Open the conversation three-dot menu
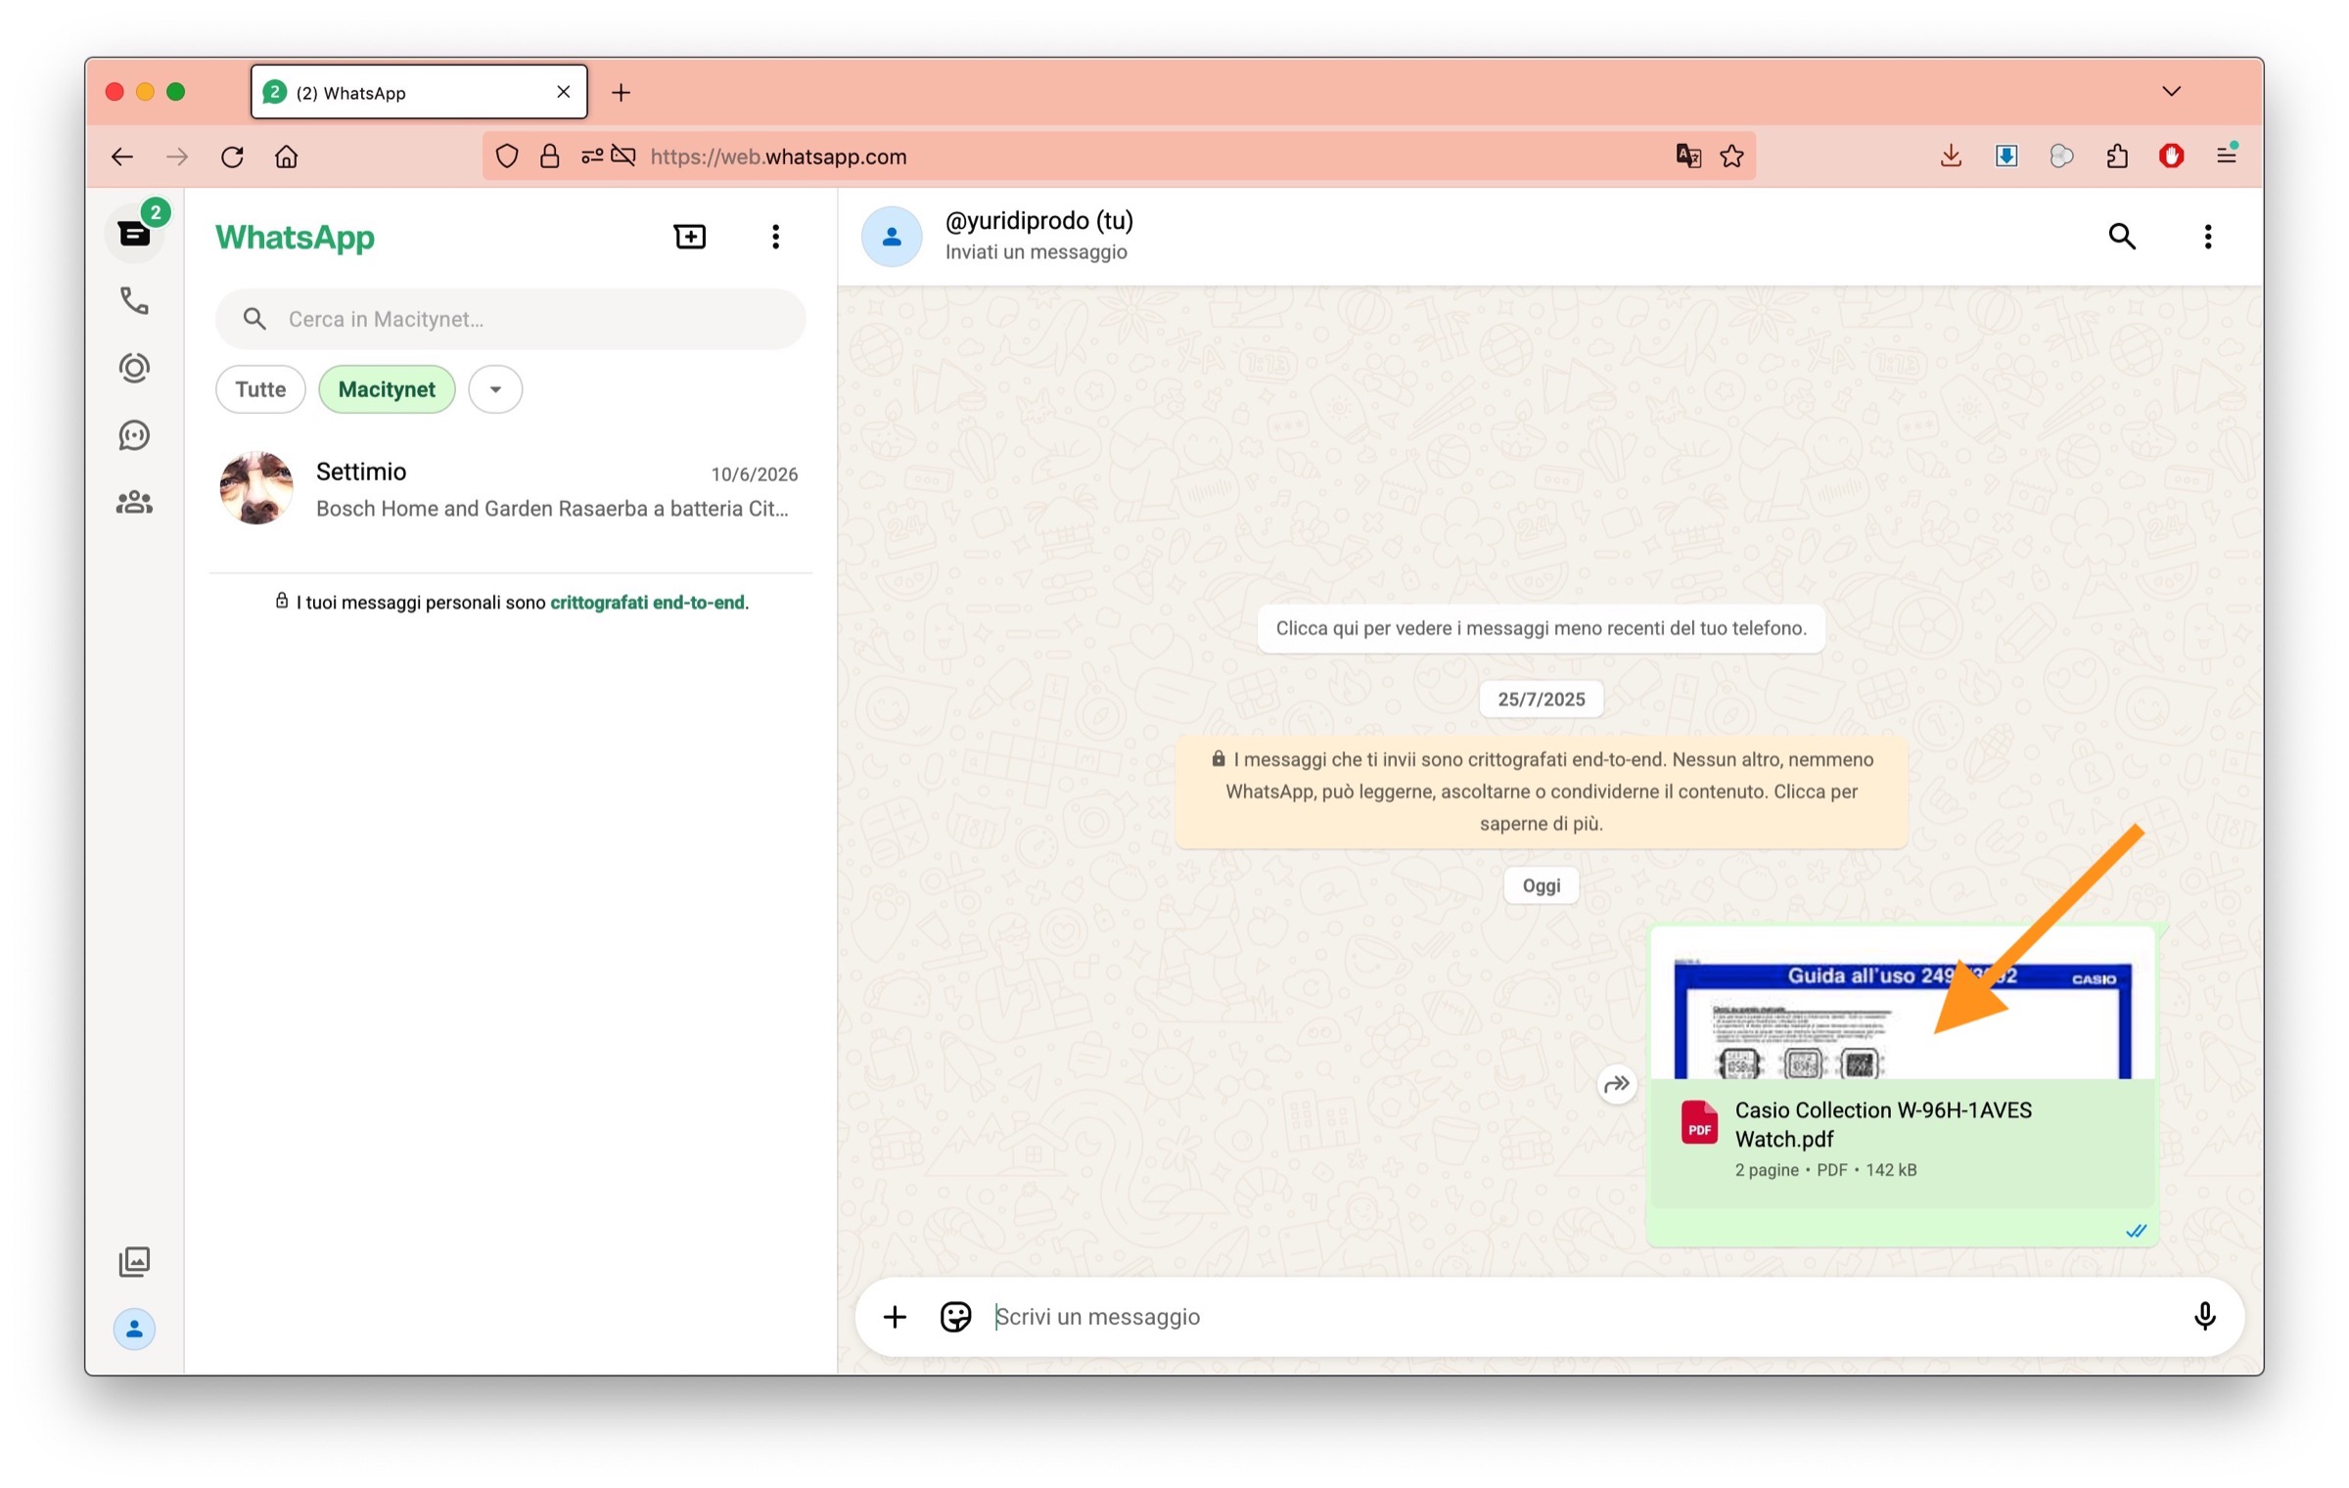Image resolution: width=2349 pixels, height=1488 pixels. [x=2208, y=237]
